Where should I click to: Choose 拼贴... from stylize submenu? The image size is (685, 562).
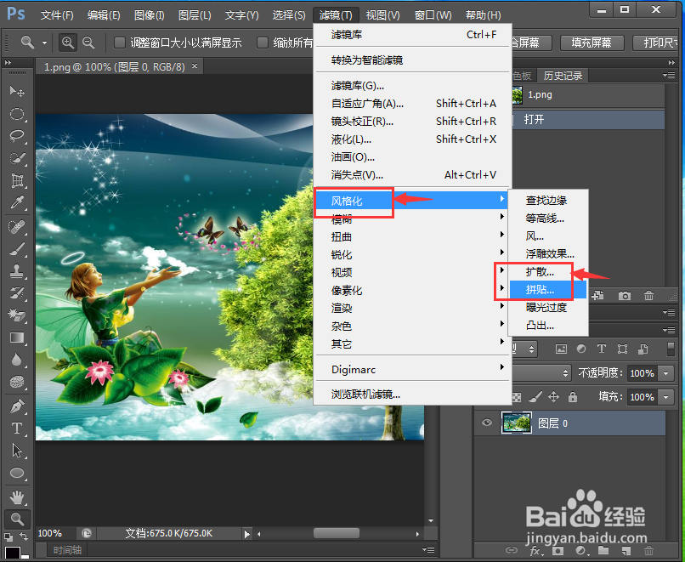point(547,289)
